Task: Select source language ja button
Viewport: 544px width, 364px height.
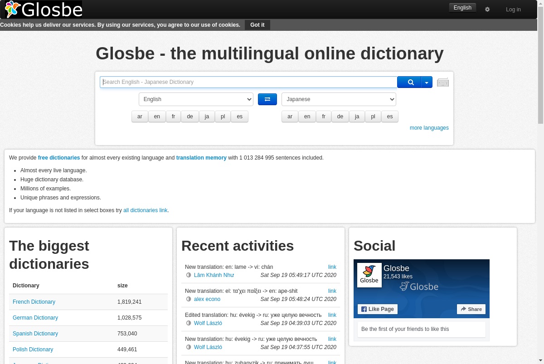Action: (207, 116)
